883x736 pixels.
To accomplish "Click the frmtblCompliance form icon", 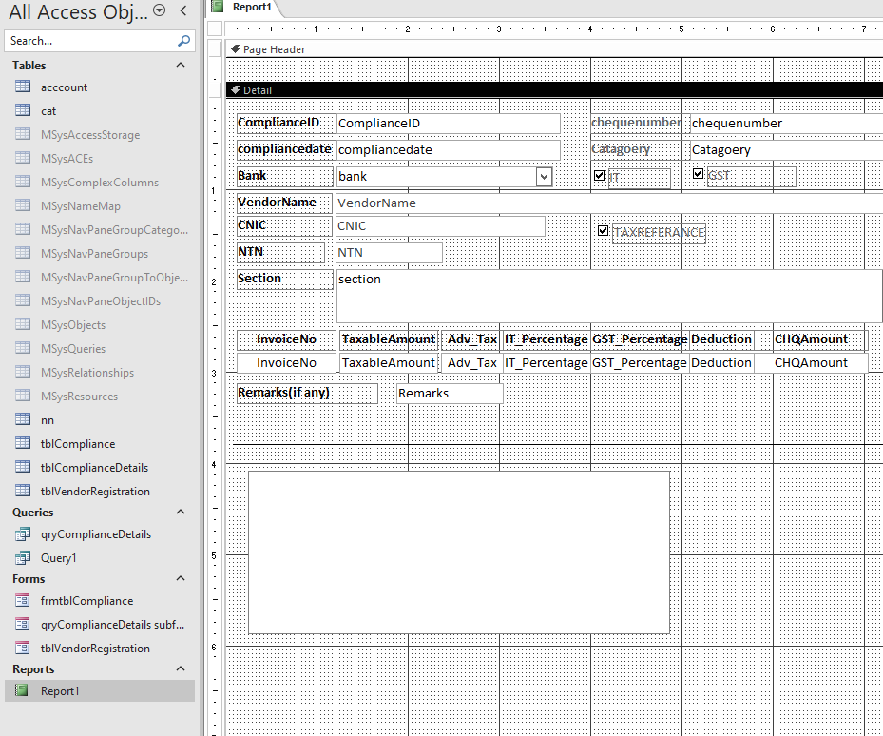I will [23, 600].
